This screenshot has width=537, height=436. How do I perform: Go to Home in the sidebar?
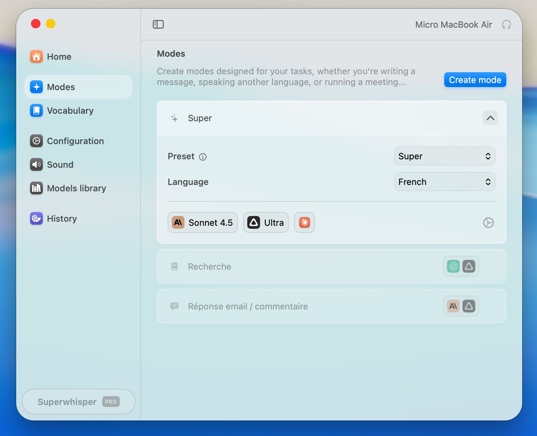[x=59, y=57]
